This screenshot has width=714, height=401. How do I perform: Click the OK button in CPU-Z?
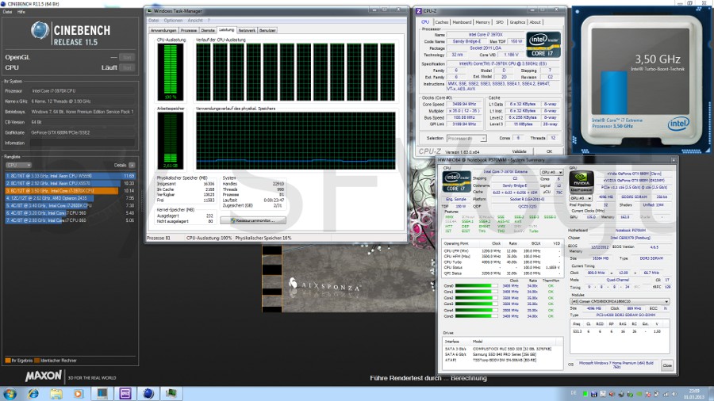tap(549, 151)
